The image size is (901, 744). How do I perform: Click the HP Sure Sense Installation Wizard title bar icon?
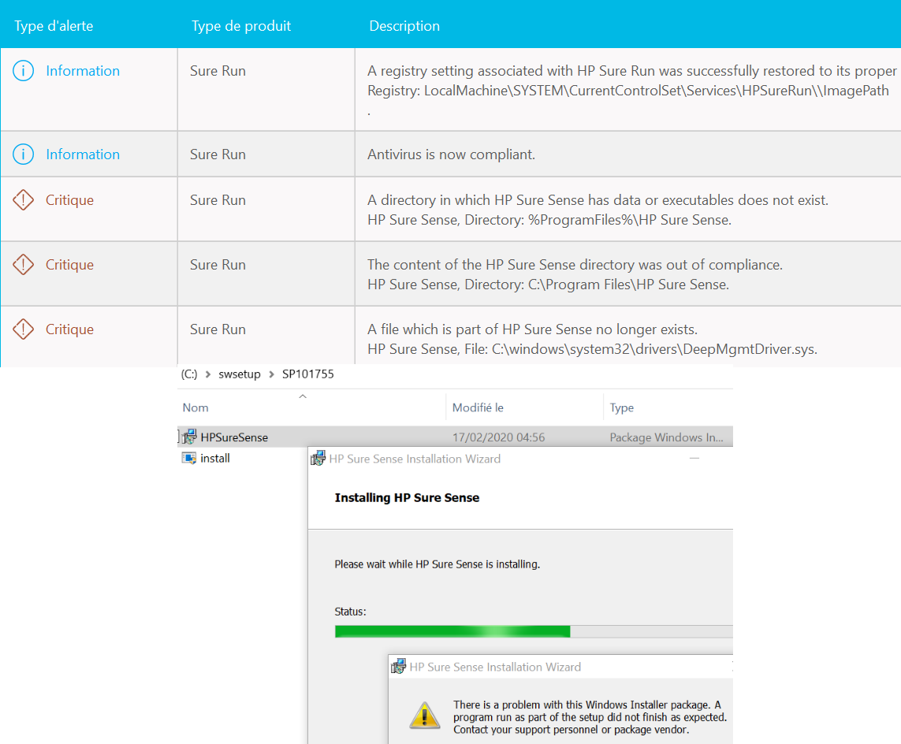(x=318, y=458)
